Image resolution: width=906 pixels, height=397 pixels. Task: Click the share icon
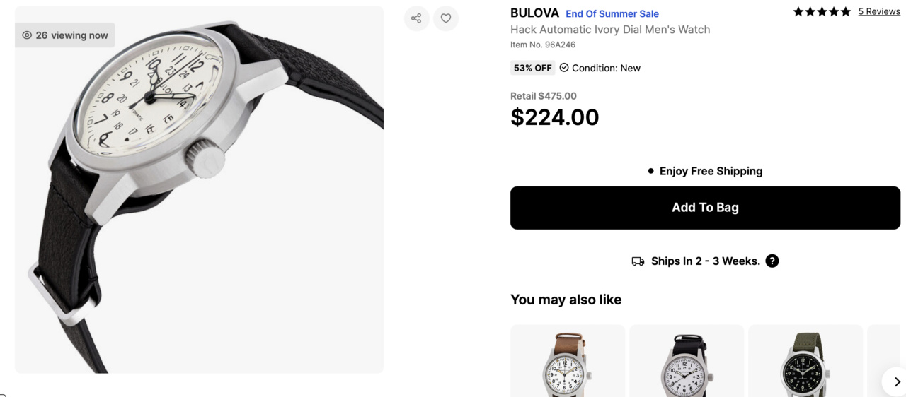[x=416, y=18]
